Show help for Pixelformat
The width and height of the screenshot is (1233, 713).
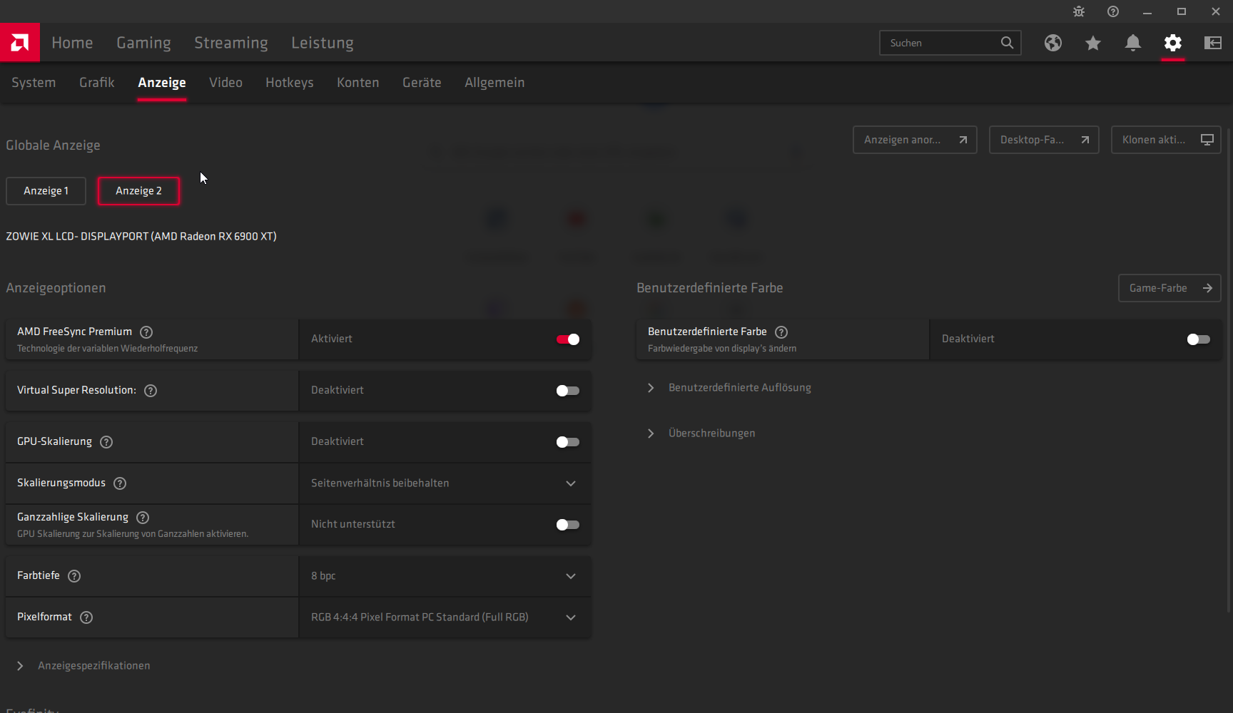tap(86, 617)
